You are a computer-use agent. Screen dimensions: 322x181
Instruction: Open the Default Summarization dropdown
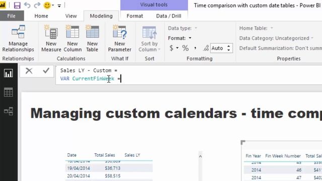click(x=281, y=48)
